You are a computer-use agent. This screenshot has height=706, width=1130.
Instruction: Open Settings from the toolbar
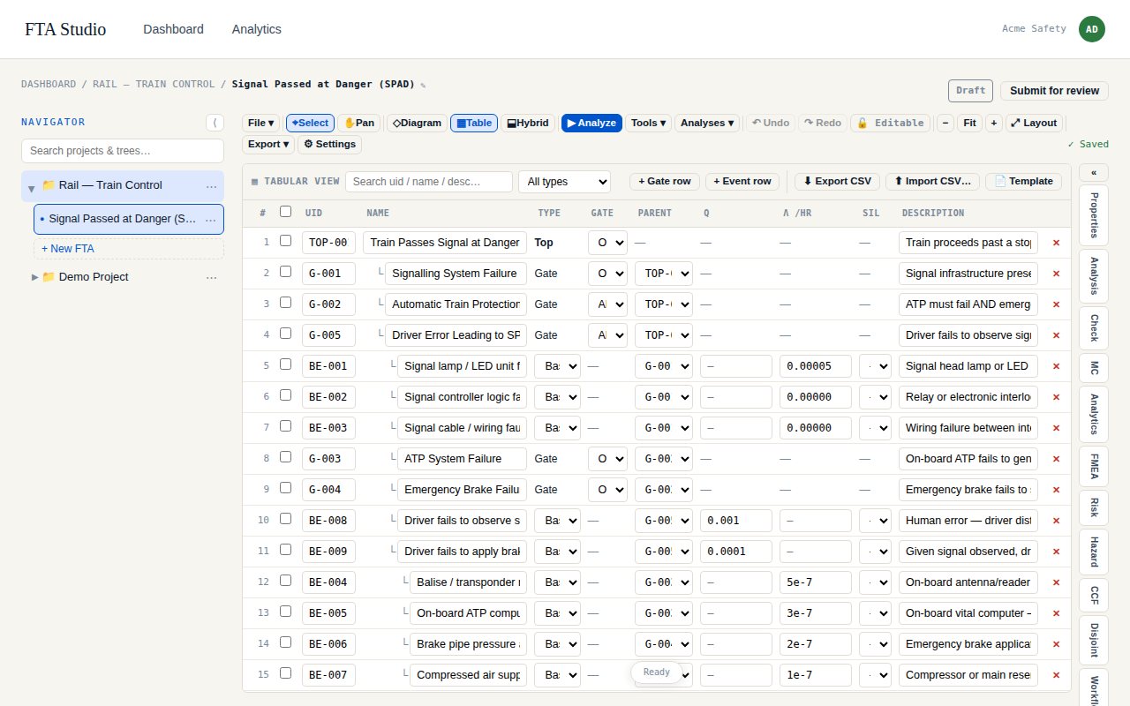click(329, 145)
